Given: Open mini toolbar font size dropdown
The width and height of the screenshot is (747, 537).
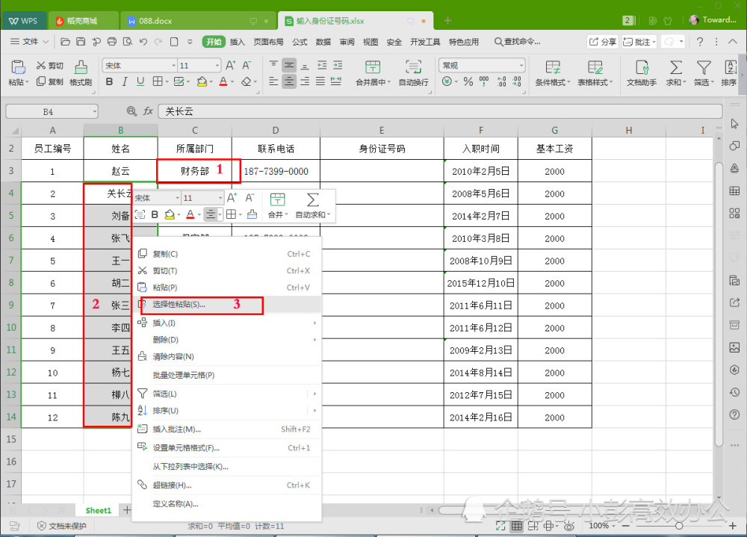Looking at the screenshot, I should coord(220,198).
